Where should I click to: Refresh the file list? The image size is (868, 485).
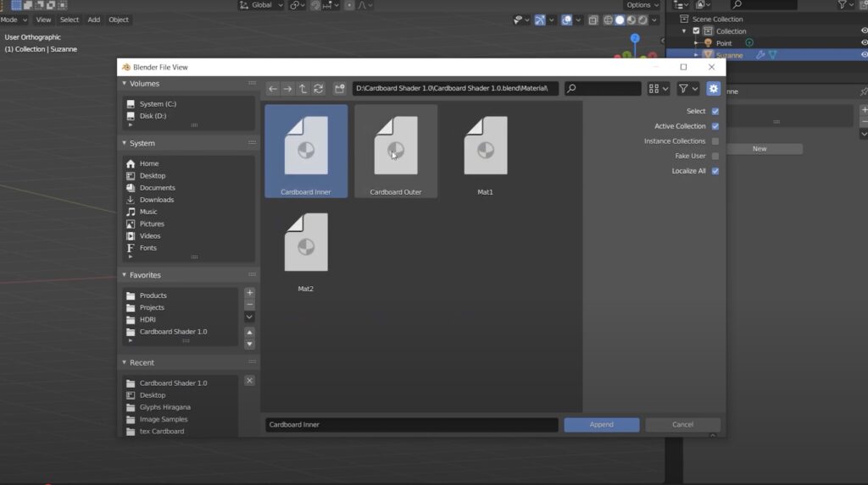(x=319, y=89)
